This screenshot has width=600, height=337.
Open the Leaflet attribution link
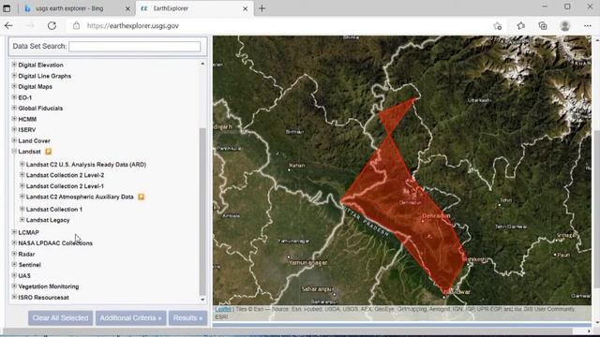tap(223, 309)
